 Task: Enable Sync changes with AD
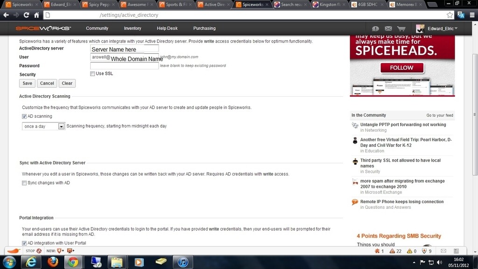(24, 183)
